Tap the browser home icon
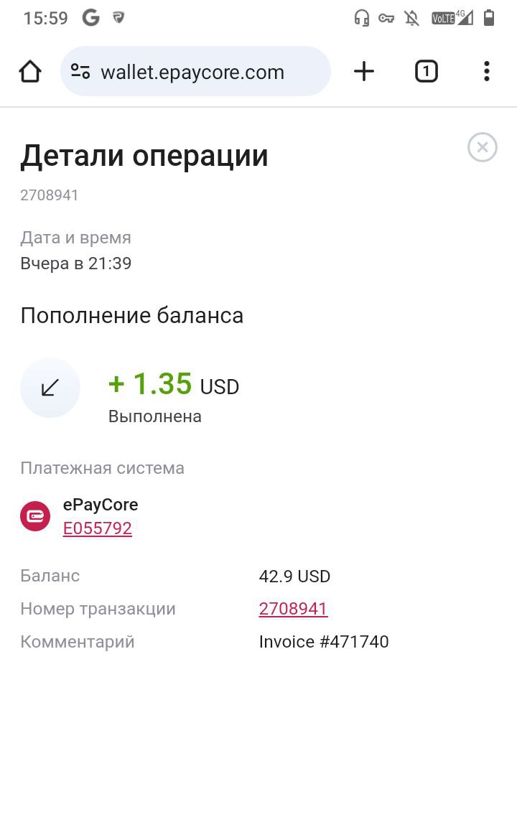The height and width of the screenshot is (840, 517). pyautogui.click(x=30, y=71)
